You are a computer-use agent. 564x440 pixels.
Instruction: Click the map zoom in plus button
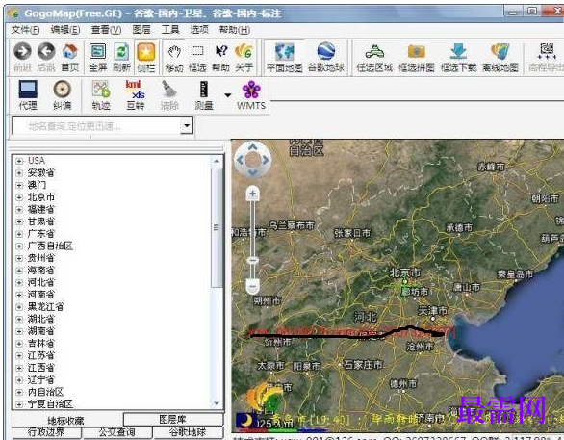tap(252, 194)
